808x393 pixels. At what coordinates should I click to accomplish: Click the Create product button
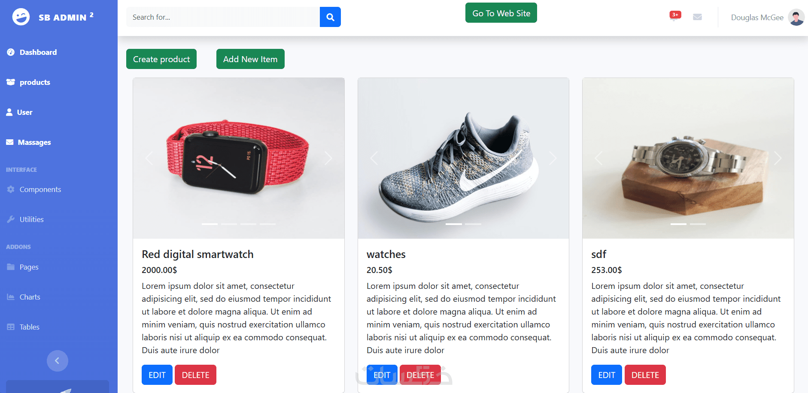coord(161,59)
